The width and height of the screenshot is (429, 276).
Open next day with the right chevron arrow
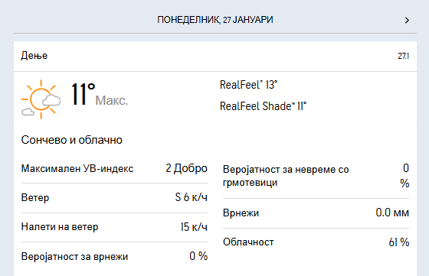click(407, 20)
